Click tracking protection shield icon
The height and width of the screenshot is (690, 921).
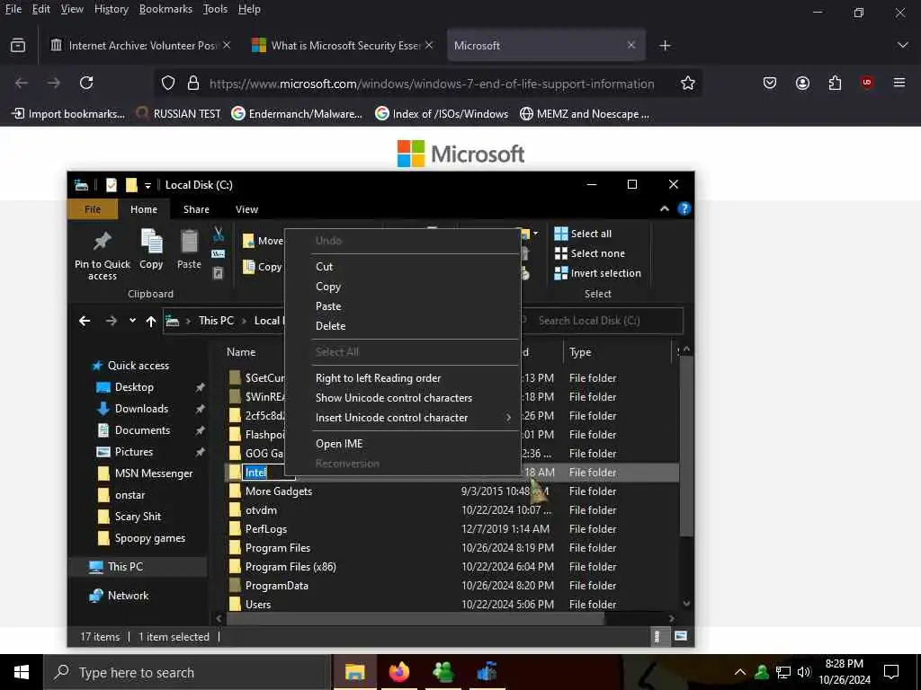pyautogui.click(x=168, y=84)
